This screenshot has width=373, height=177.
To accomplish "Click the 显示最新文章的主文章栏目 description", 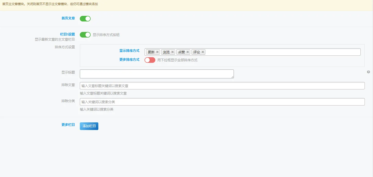I will tap(55, 39).
